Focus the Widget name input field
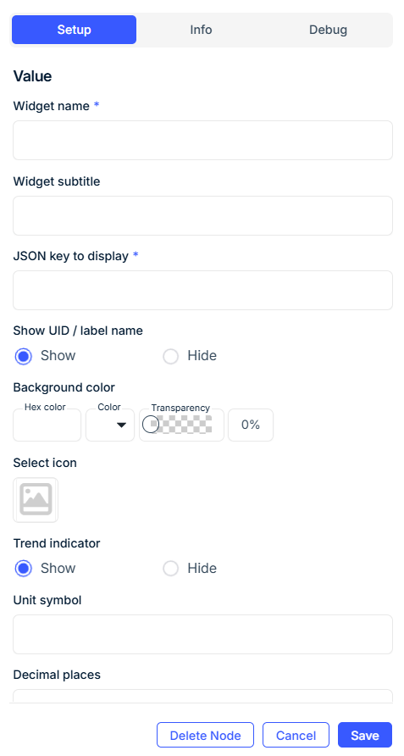This screenshot has height=756, width=404. click(x=203, y=141)
